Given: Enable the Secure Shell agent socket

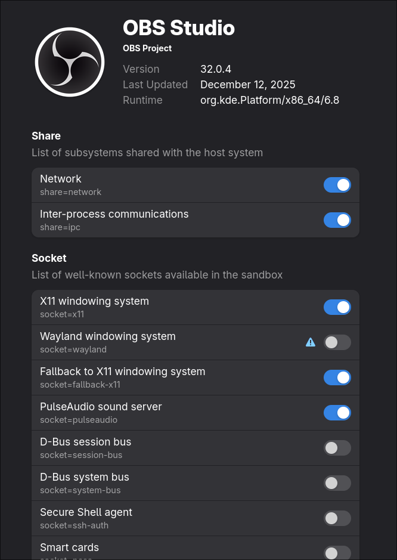Looking at the screenshot, I should tap(337, 518).
